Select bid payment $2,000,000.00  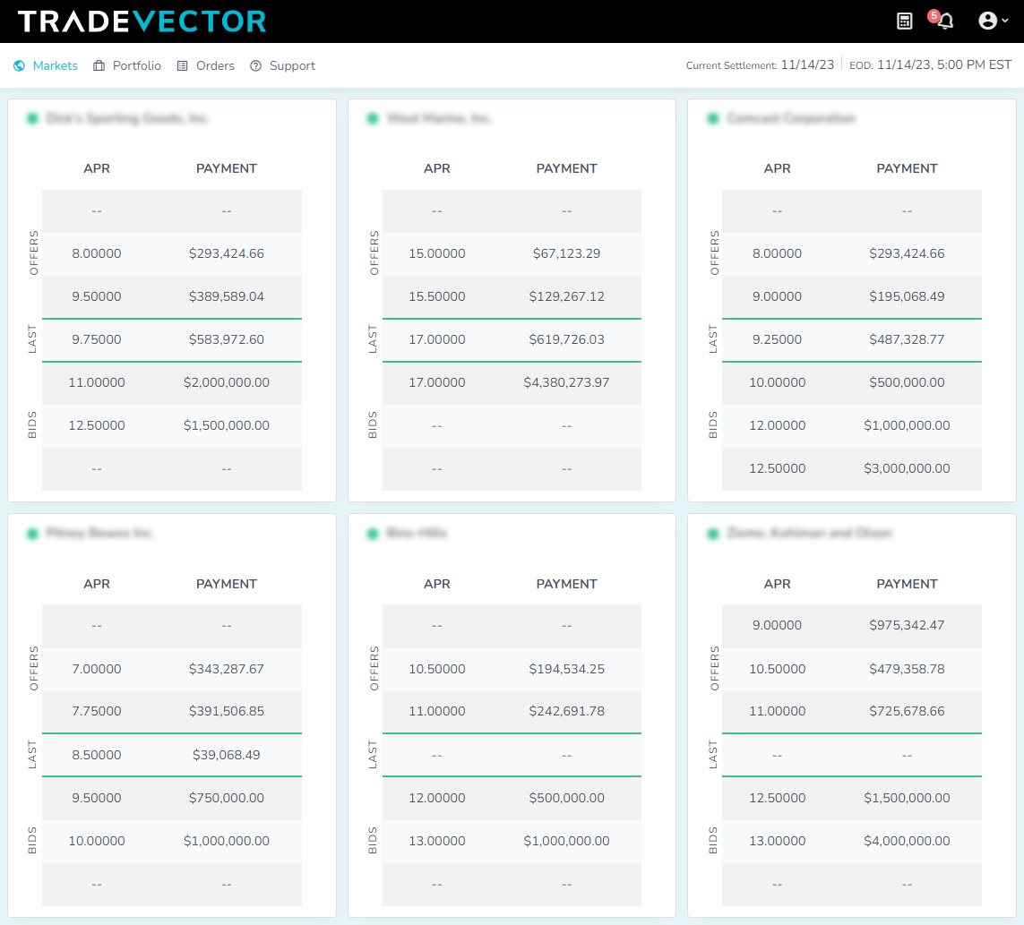tap(226, 382)
